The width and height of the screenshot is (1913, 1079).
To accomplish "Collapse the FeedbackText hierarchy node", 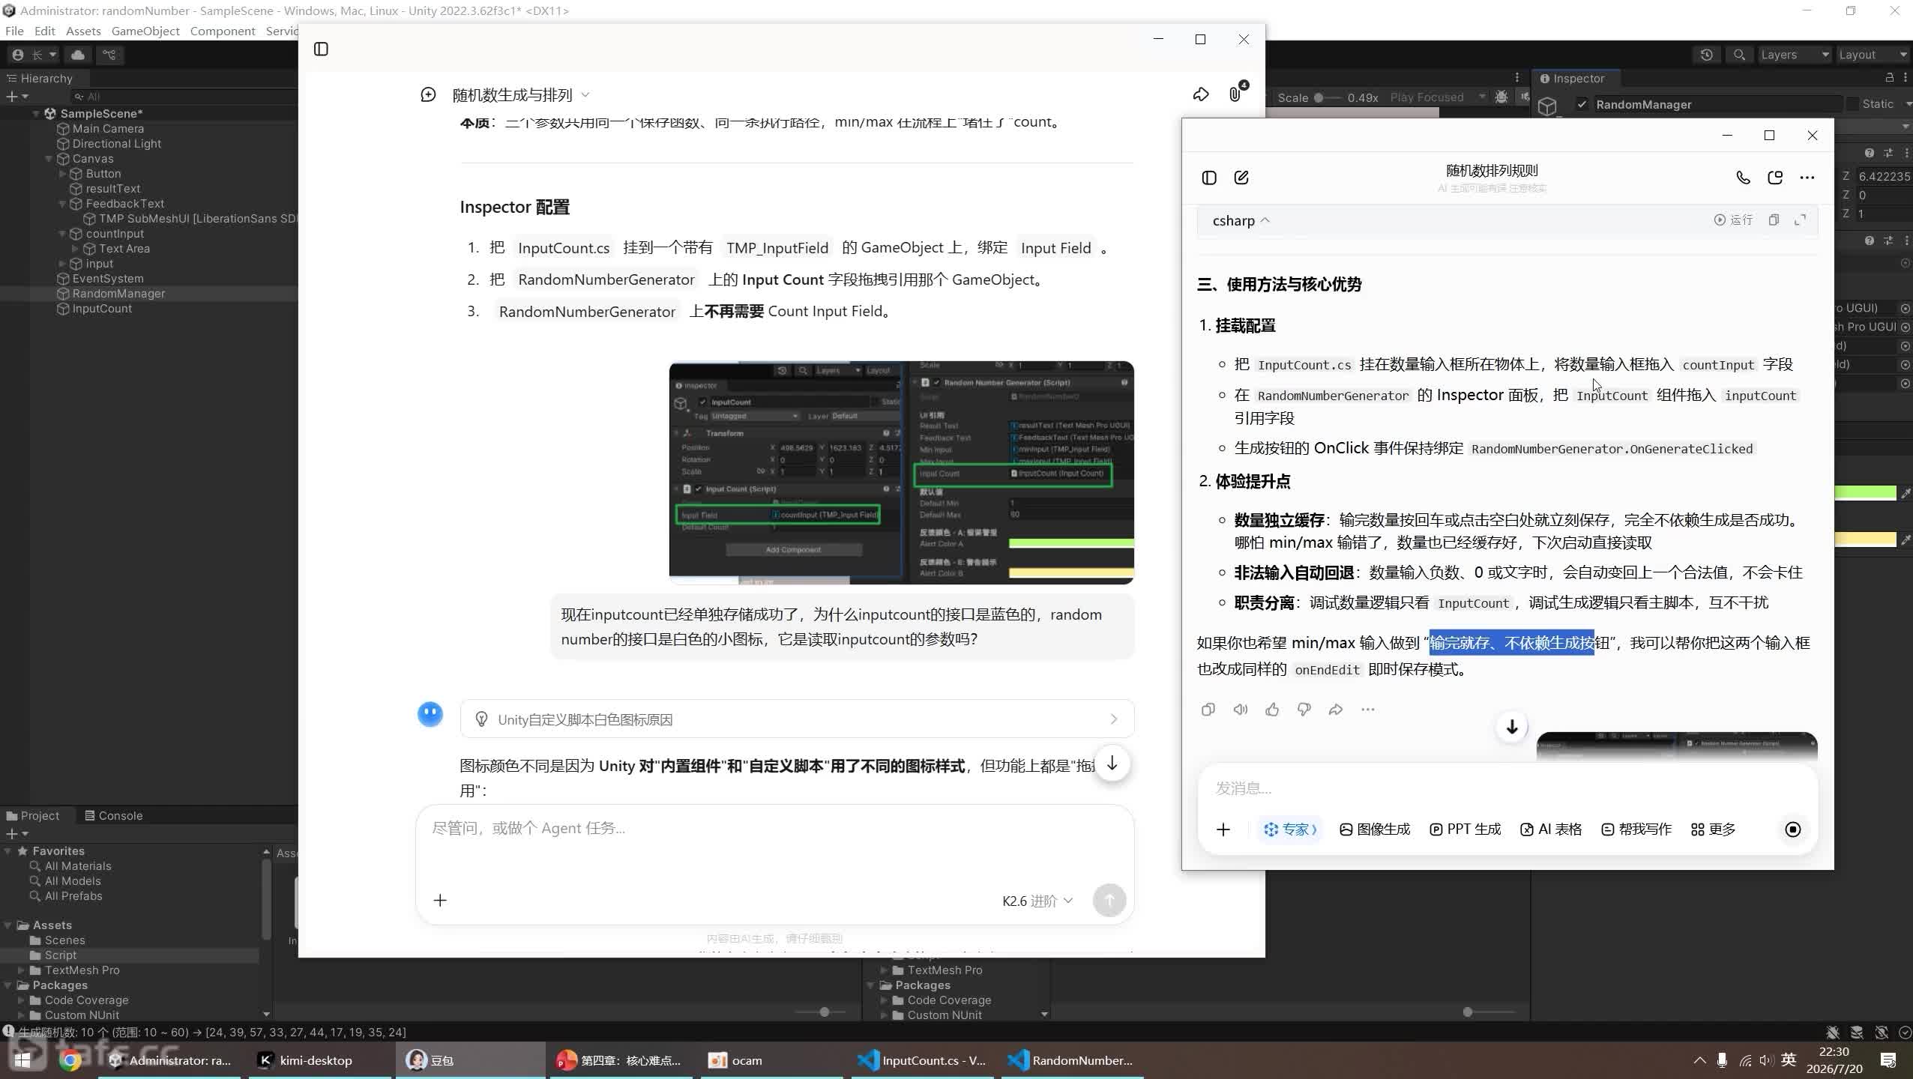I will pos(63,204).
